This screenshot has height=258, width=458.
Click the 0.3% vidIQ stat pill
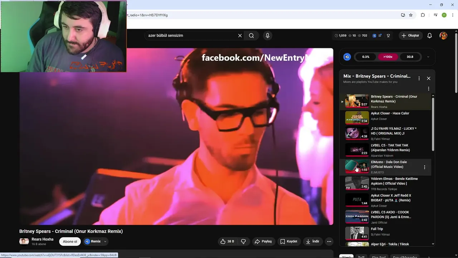pyautogui.click(x=366, y=57)
